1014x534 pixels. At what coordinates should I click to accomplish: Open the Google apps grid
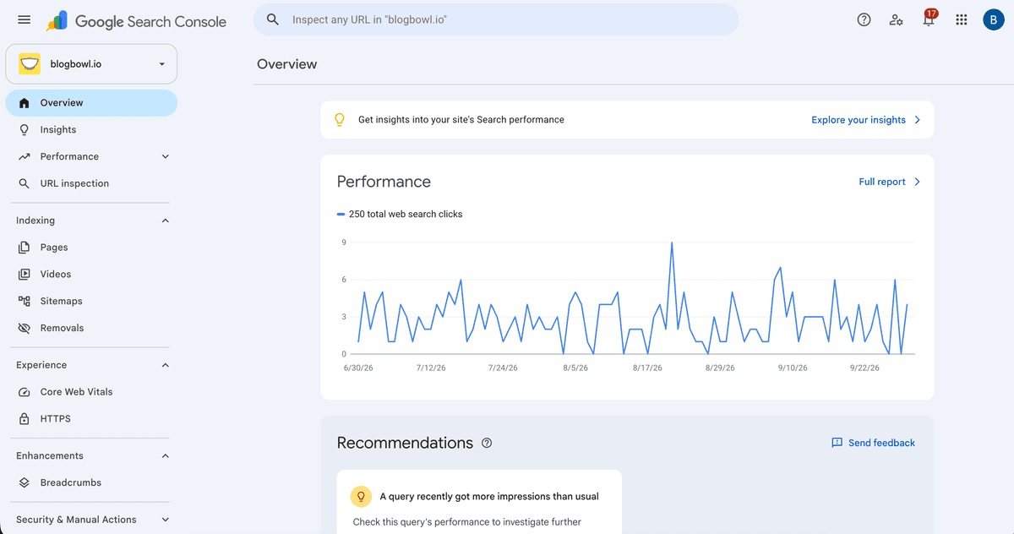pyautogui.click(x=961, y=19)
